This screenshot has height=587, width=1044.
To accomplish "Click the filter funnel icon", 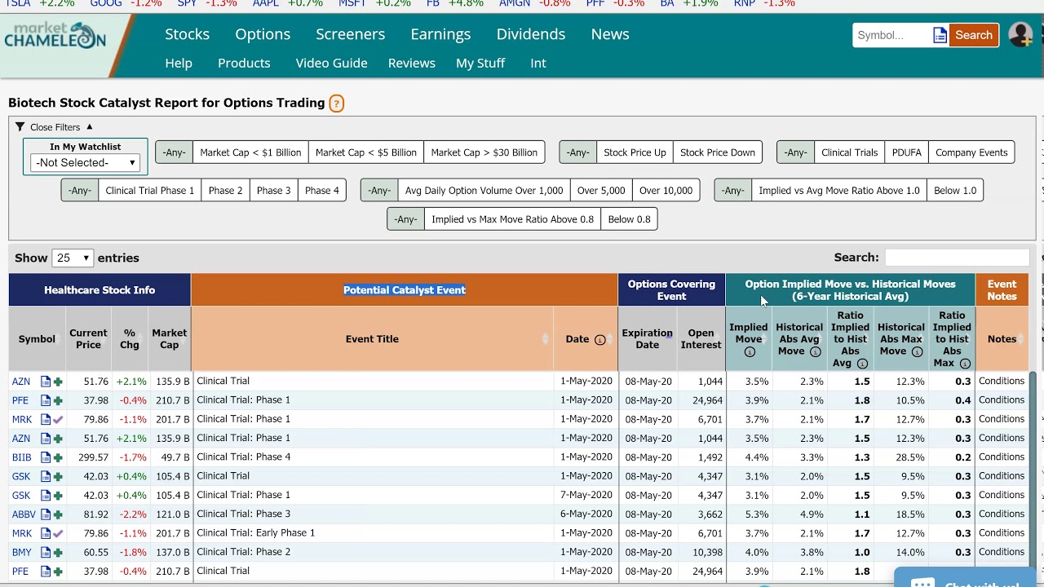I will (20, 127).
